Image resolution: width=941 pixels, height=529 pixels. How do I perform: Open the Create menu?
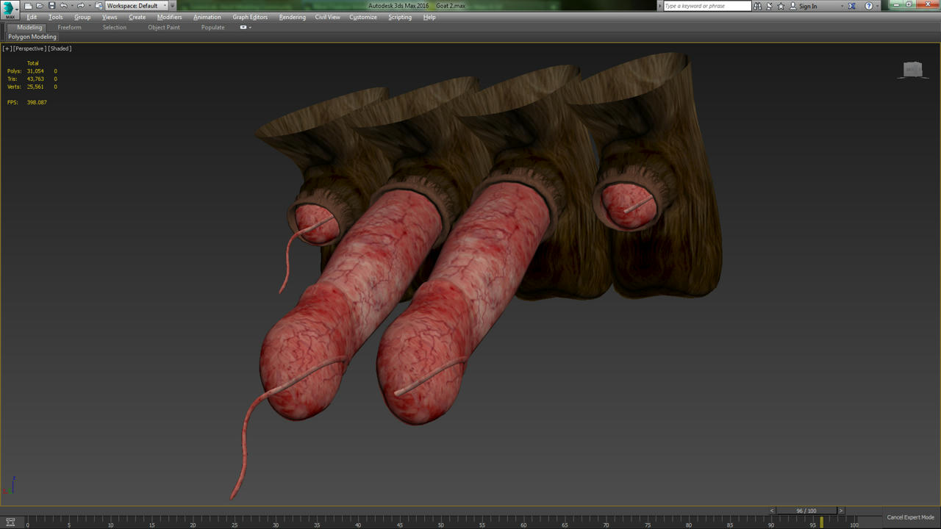pyautogui.click(x=137, y=17)
